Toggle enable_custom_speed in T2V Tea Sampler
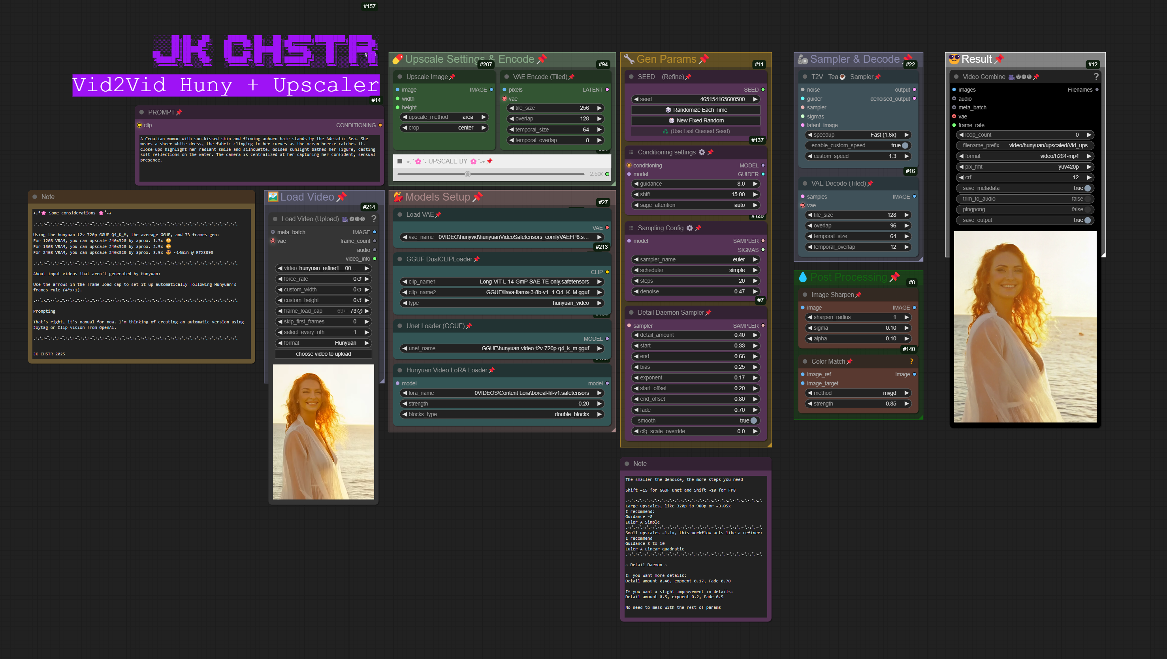Image resolution: width=1167 pixels, height=659 pixels. [904, 145]
